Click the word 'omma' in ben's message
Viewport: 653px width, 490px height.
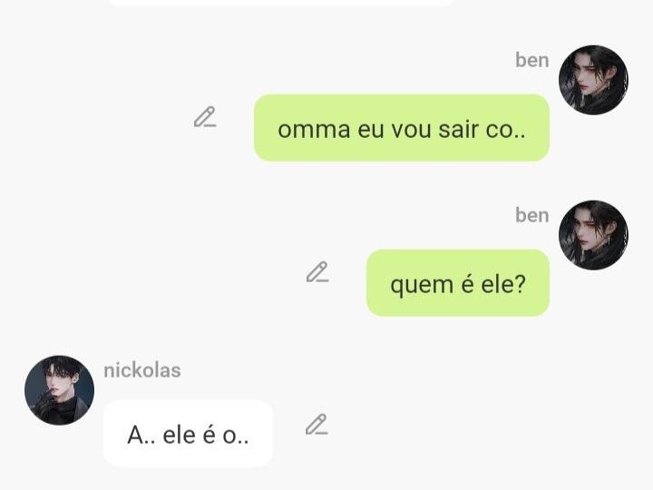coord(314,130)
